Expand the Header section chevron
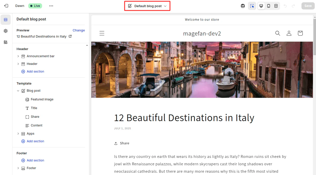This screenshot has width=316, height=175. pyautogui.click(x=18, y=64)
